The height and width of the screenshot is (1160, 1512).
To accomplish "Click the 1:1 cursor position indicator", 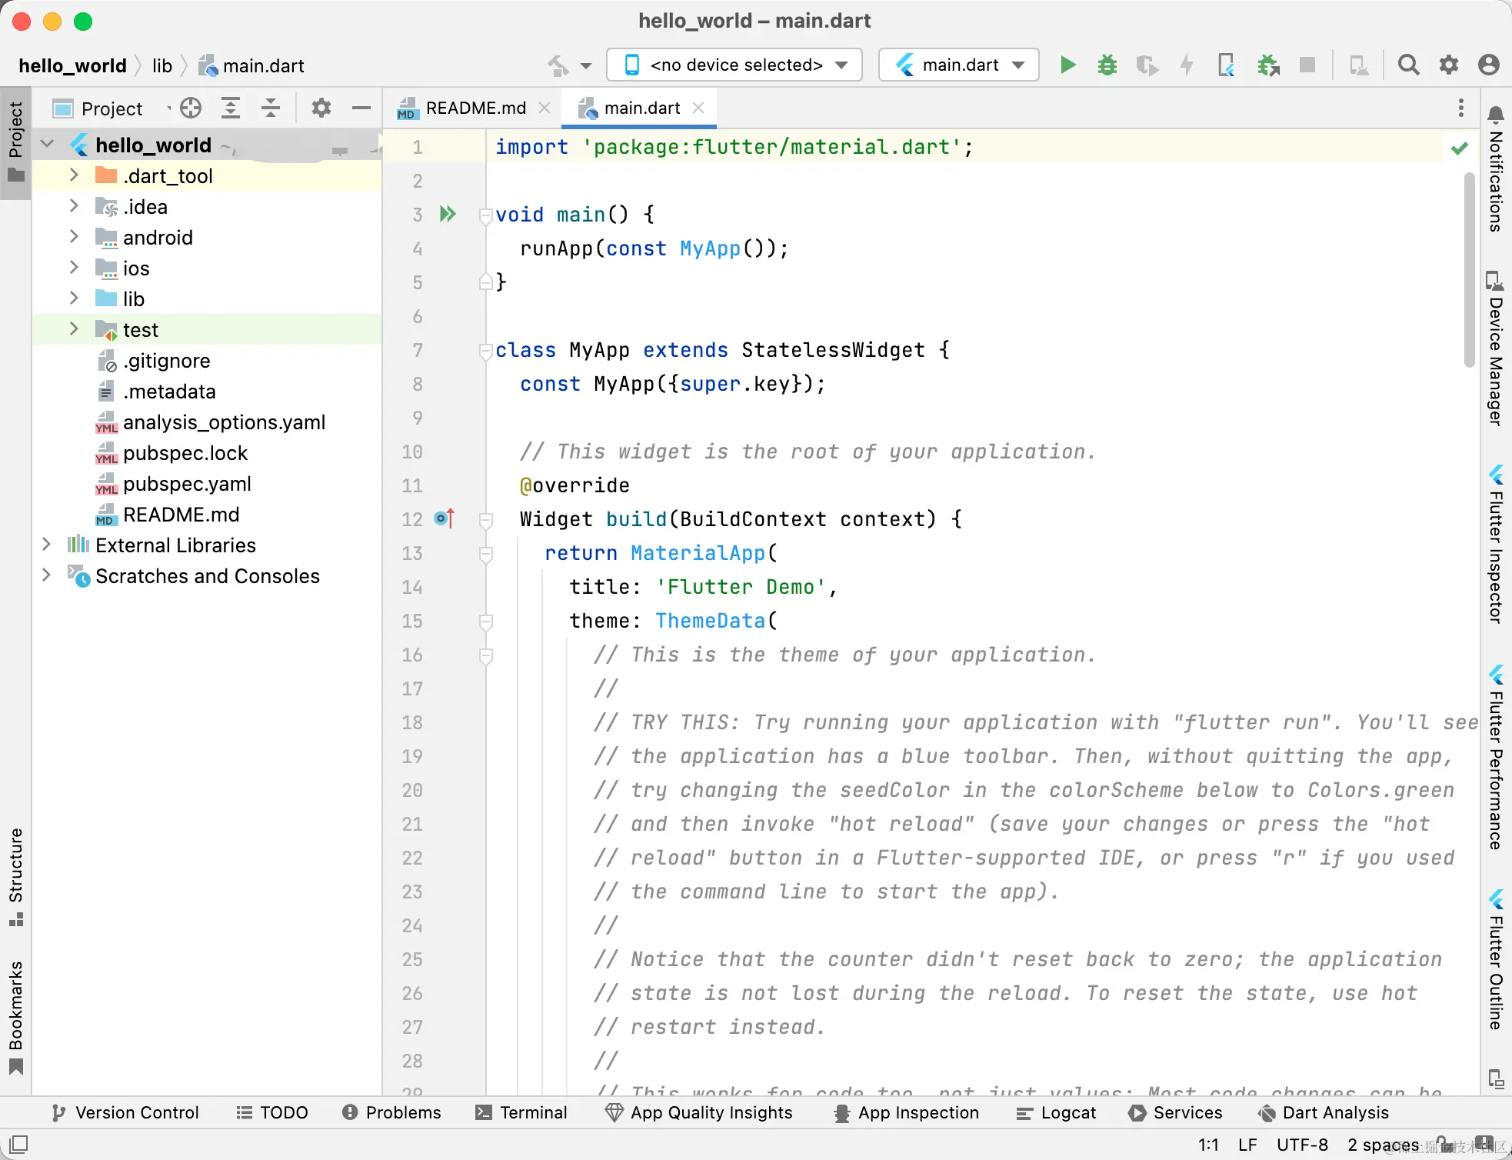I will click(x=1208, y=1145).
